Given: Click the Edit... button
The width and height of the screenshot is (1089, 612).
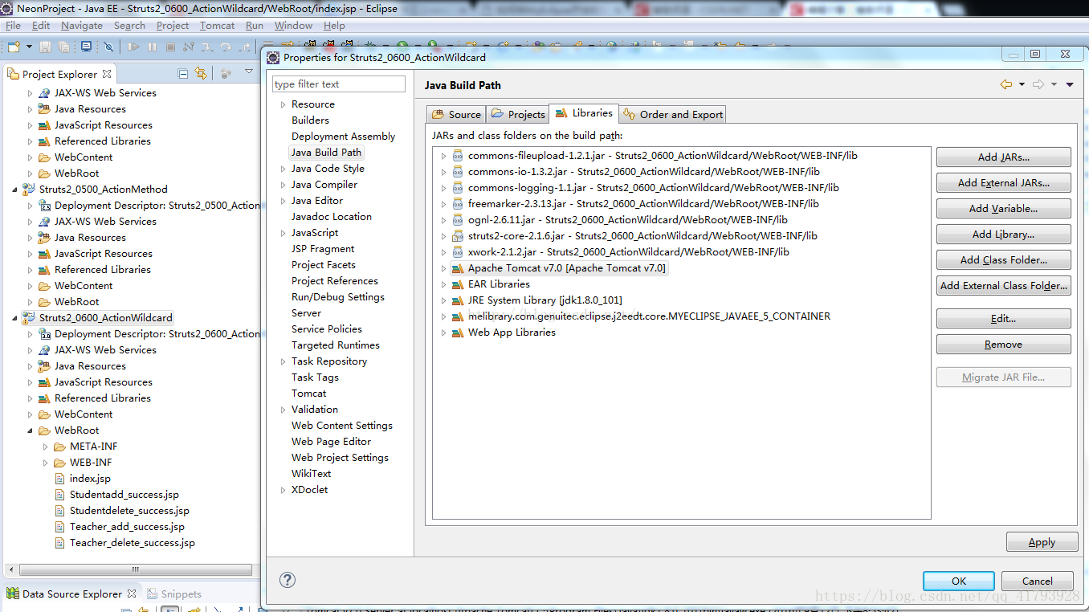Looking at the screenshot, I should pyautogui.click(x=1003, y=318).
